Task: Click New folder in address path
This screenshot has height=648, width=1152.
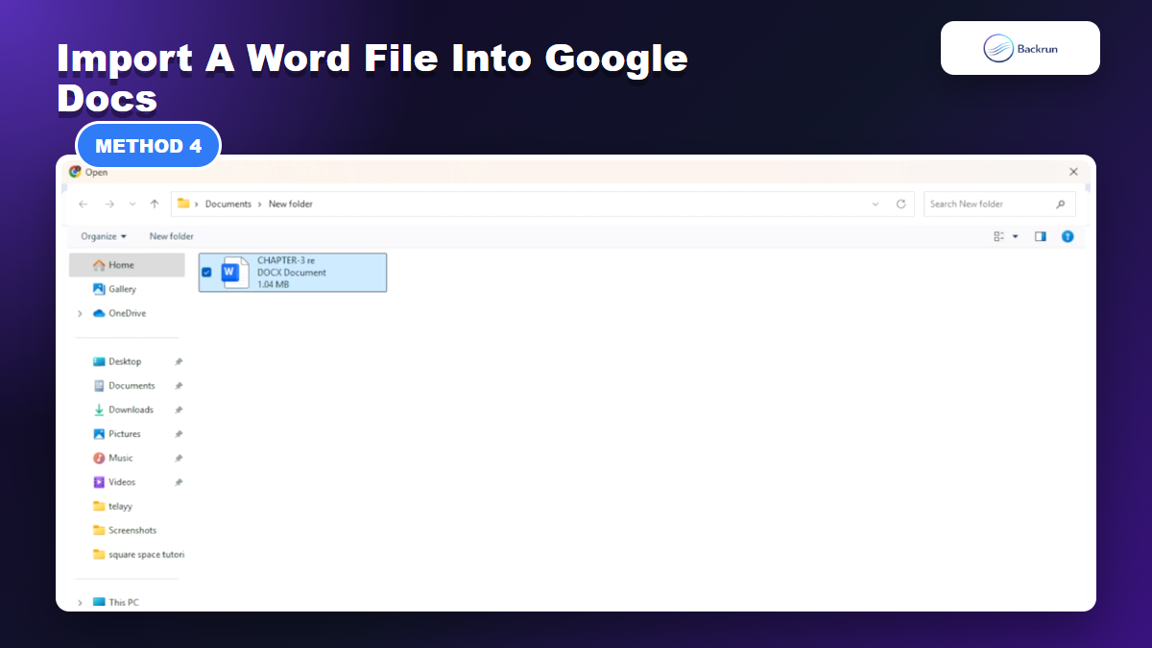Action: pos(291,204)
